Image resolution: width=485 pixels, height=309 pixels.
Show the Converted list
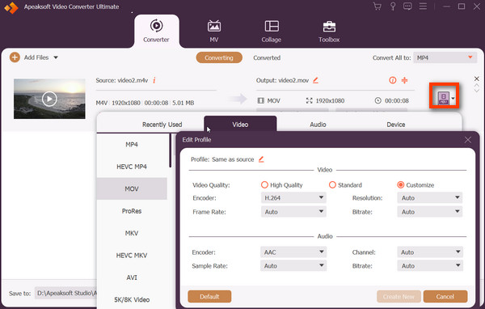coord(267,57)
